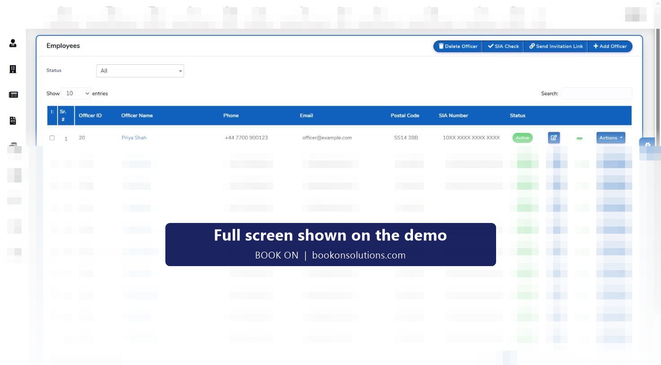The height and width of the screenshot is (365, 661).
Task: Focus the Search input field
Action: [x=596, y=93]
